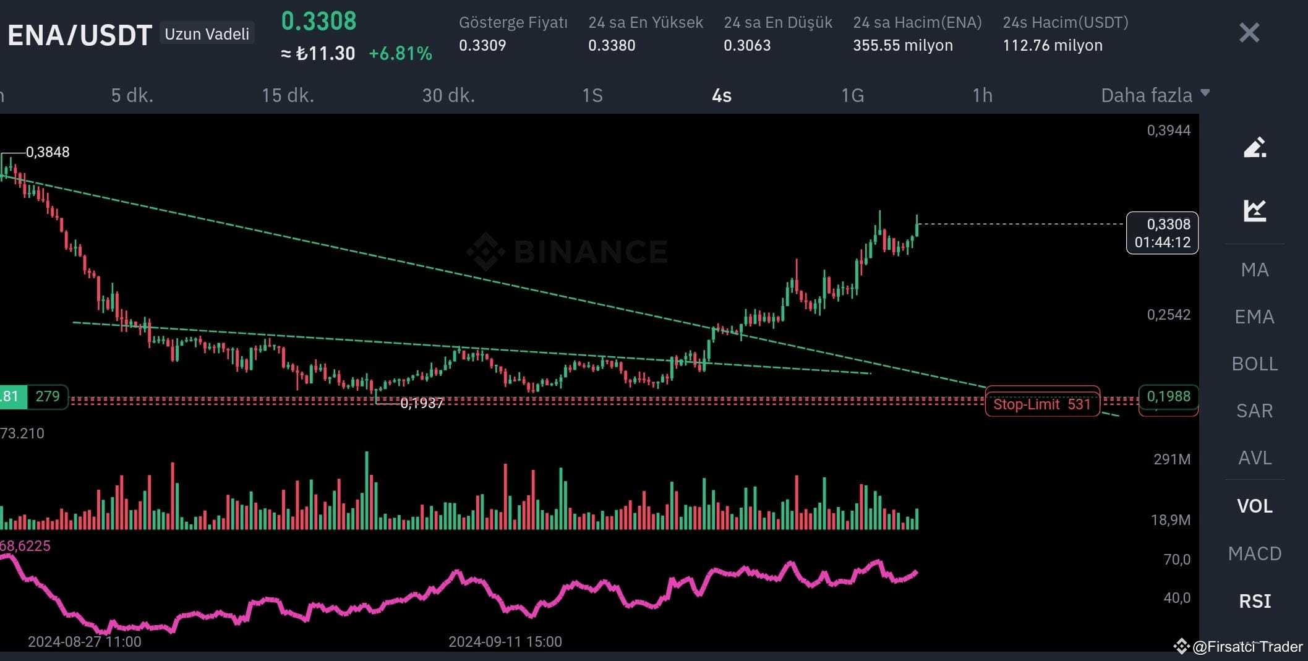Select the 30 dk. timeframe

[x=448, y=95]
